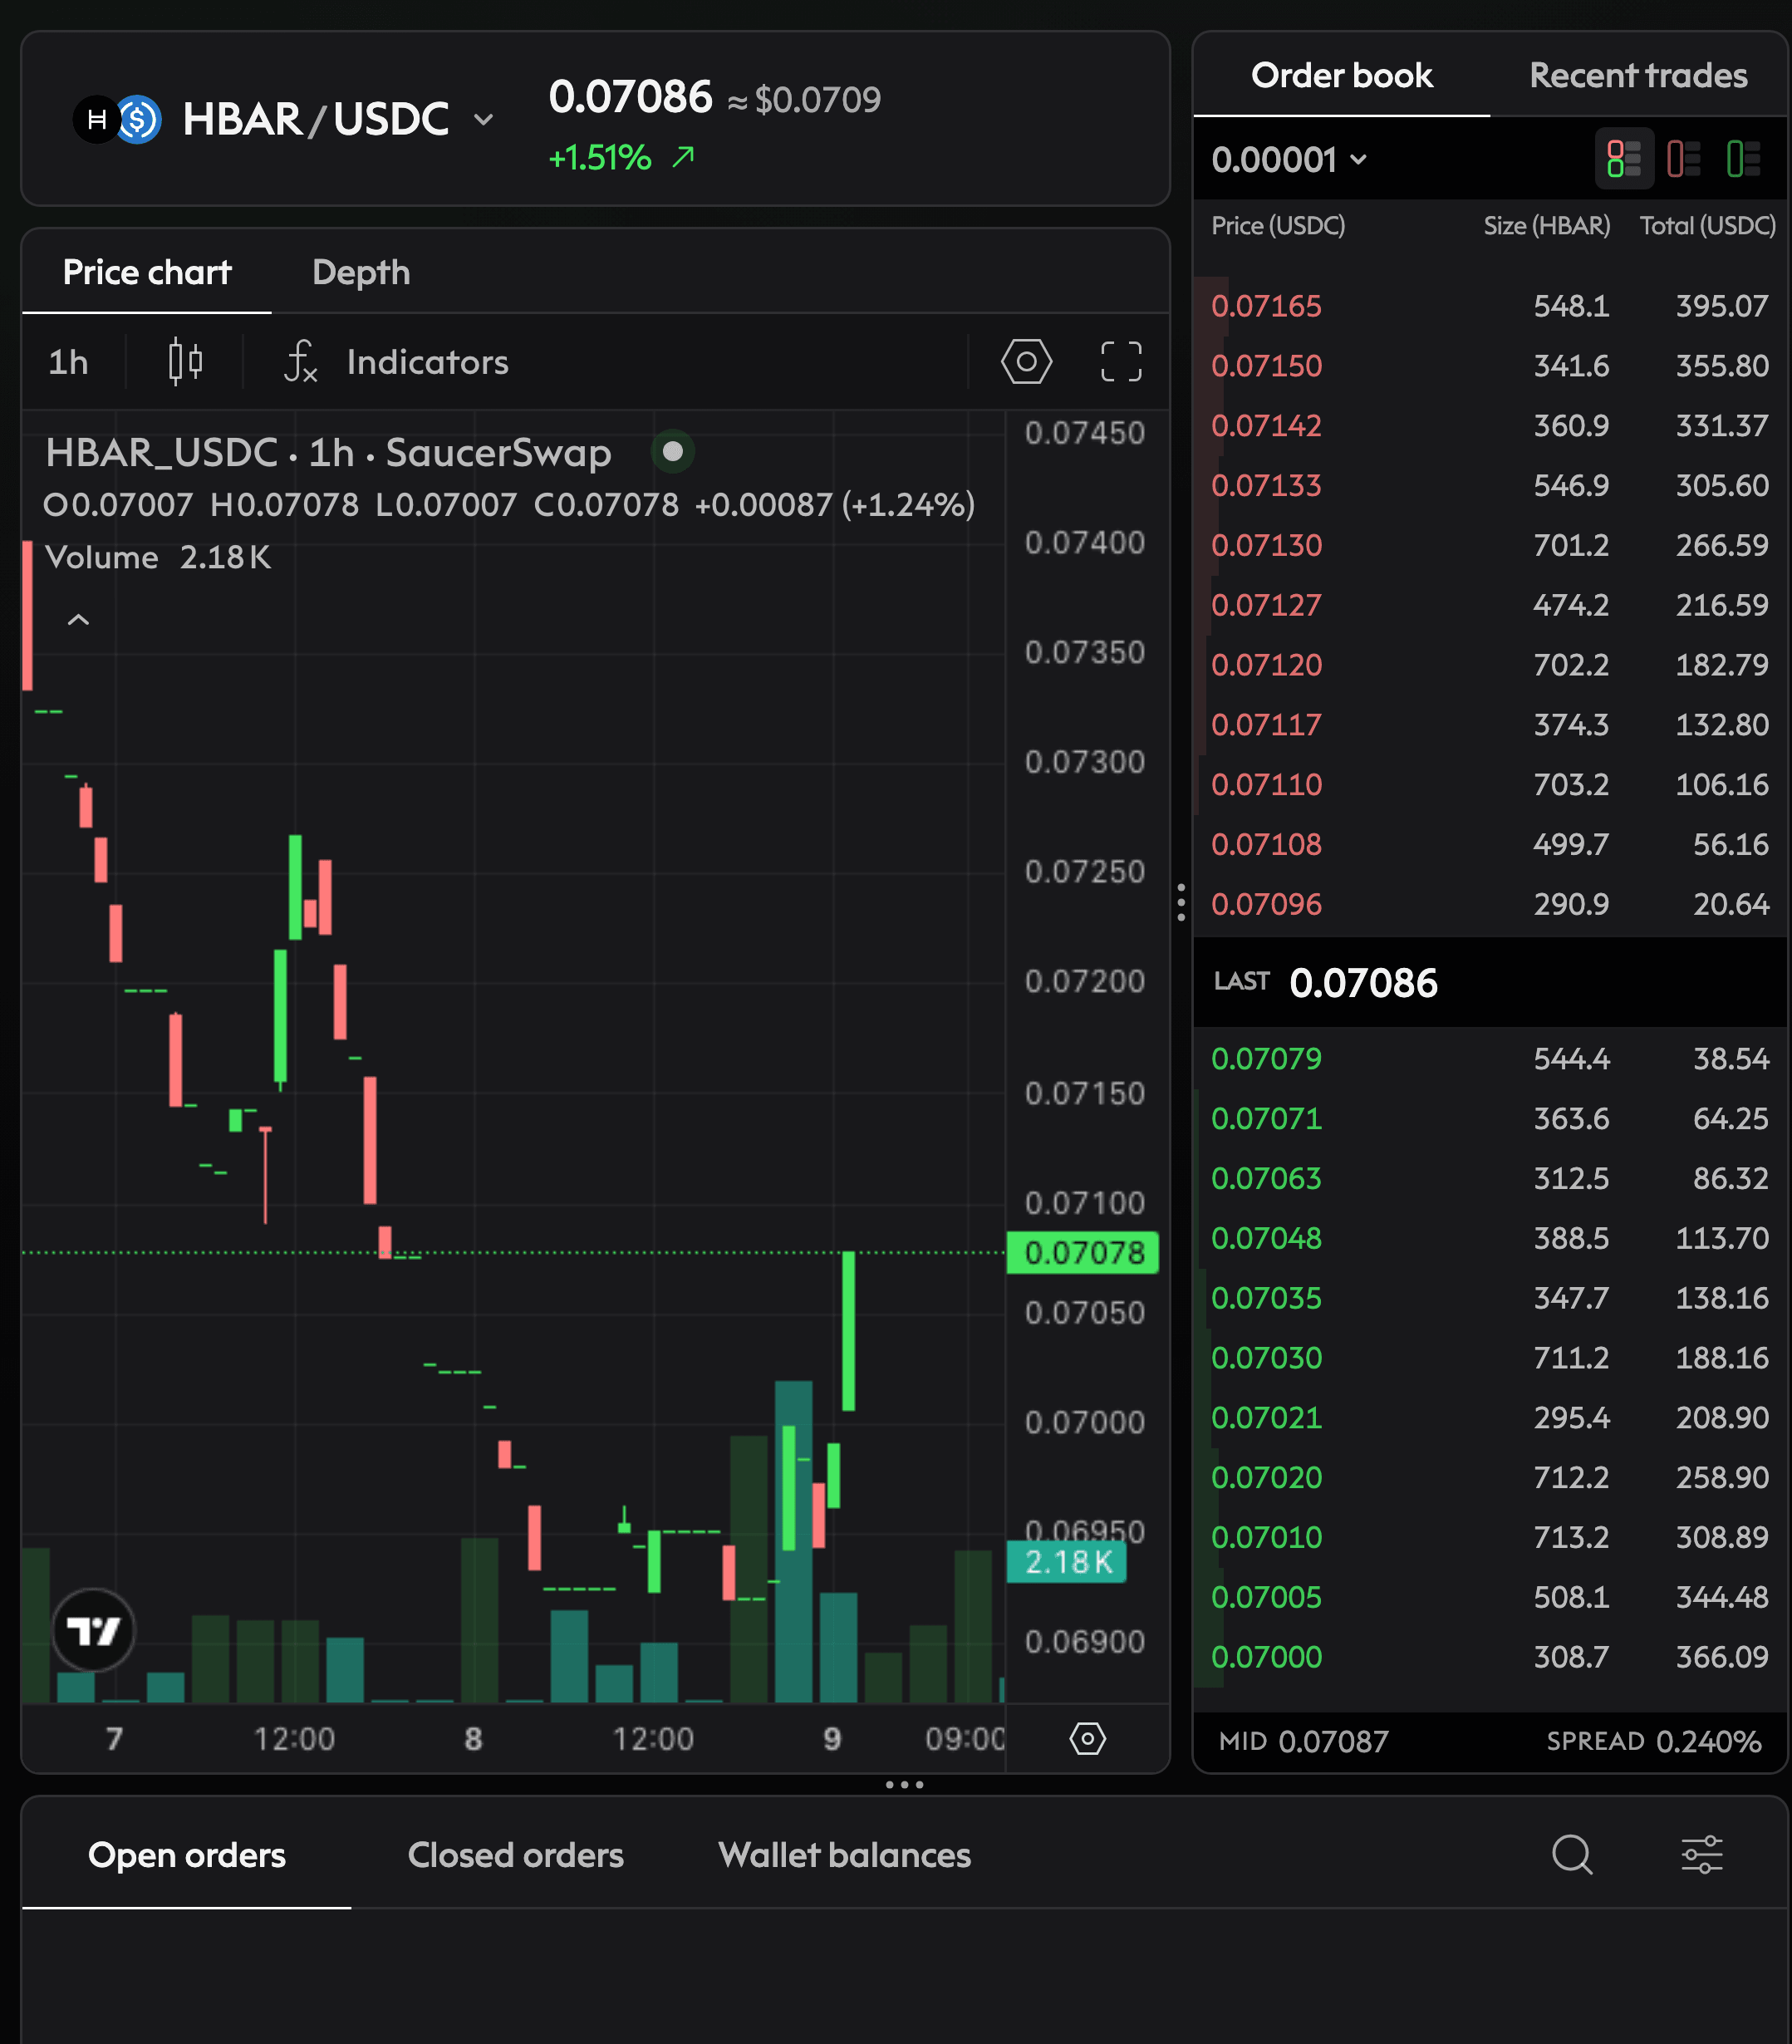Click the TradingView logo on the chart
Viewport: 1792px width, 2044px height.
pos(93,1630)
